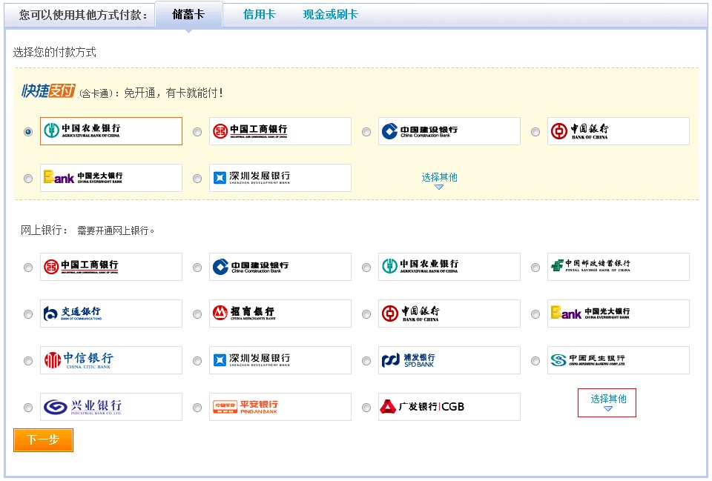Click the text 选择您的付款方式
This screenshot has width=712, height=481.
[54, 52]
